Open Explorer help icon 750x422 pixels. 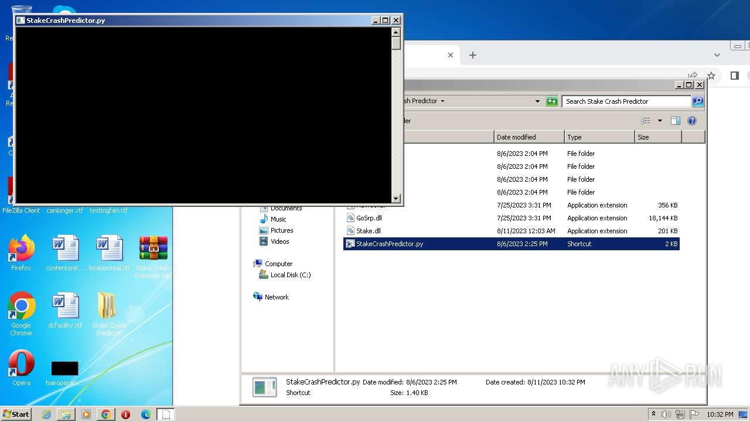coord(692,121)
